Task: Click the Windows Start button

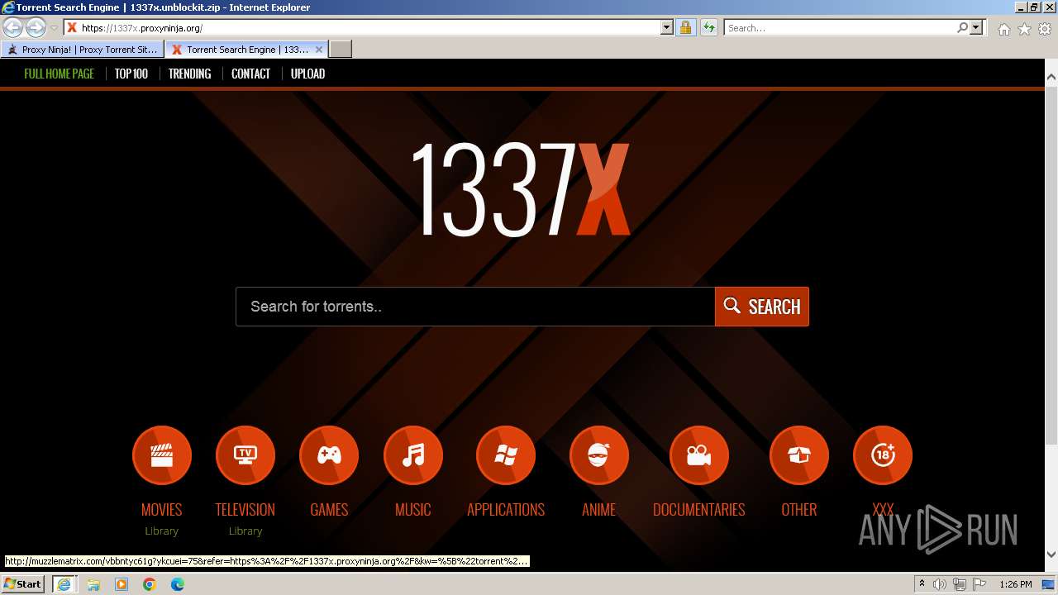Action: coord(23,584)
